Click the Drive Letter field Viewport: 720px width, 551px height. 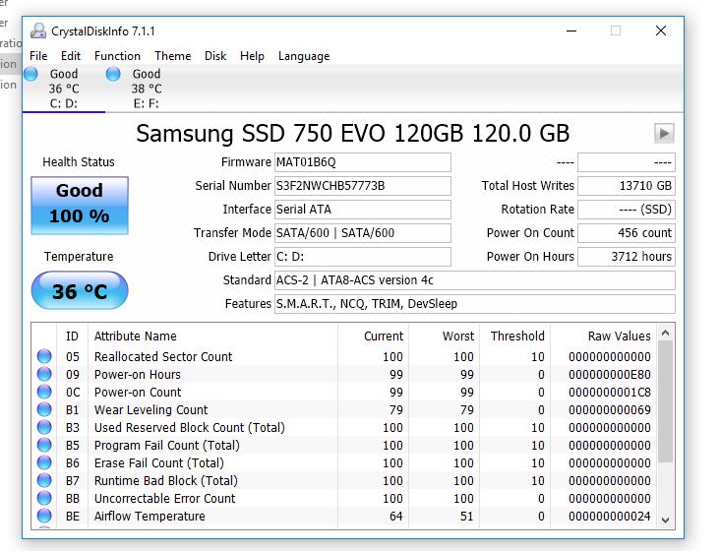tap(363, 257)
